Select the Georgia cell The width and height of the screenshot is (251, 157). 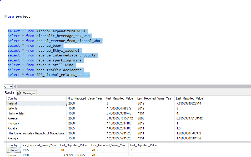pyautogui.click(x=37, y=138)
